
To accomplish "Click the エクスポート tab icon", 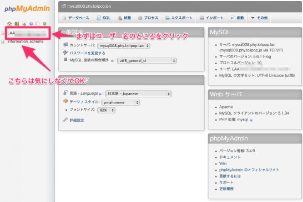I will click(x=167, y=18).
